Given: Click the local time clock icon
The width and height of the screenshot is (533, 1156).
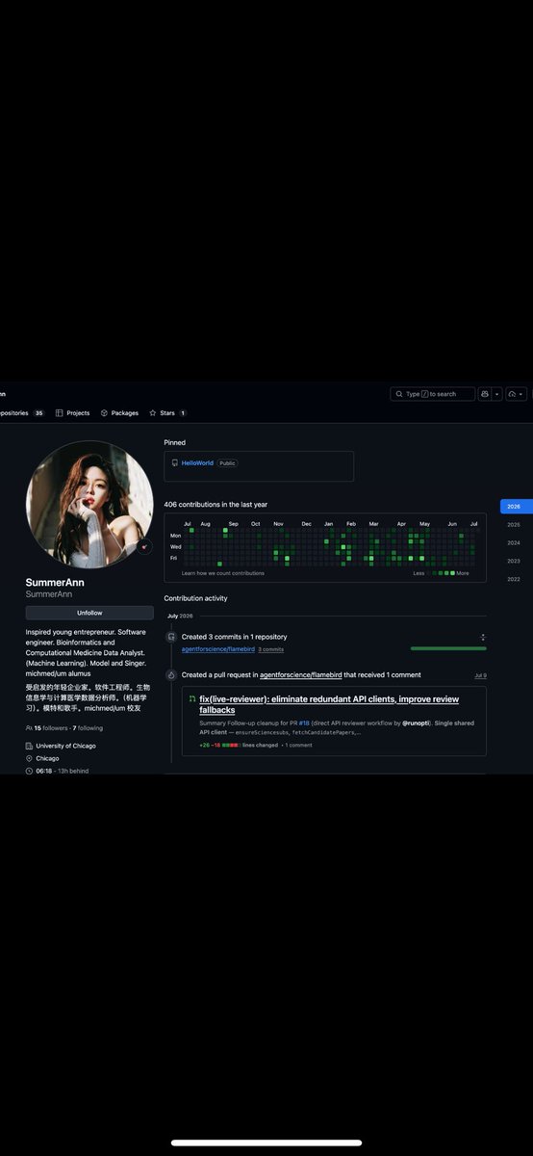Looking at the screenshot, I should [29, 771].
